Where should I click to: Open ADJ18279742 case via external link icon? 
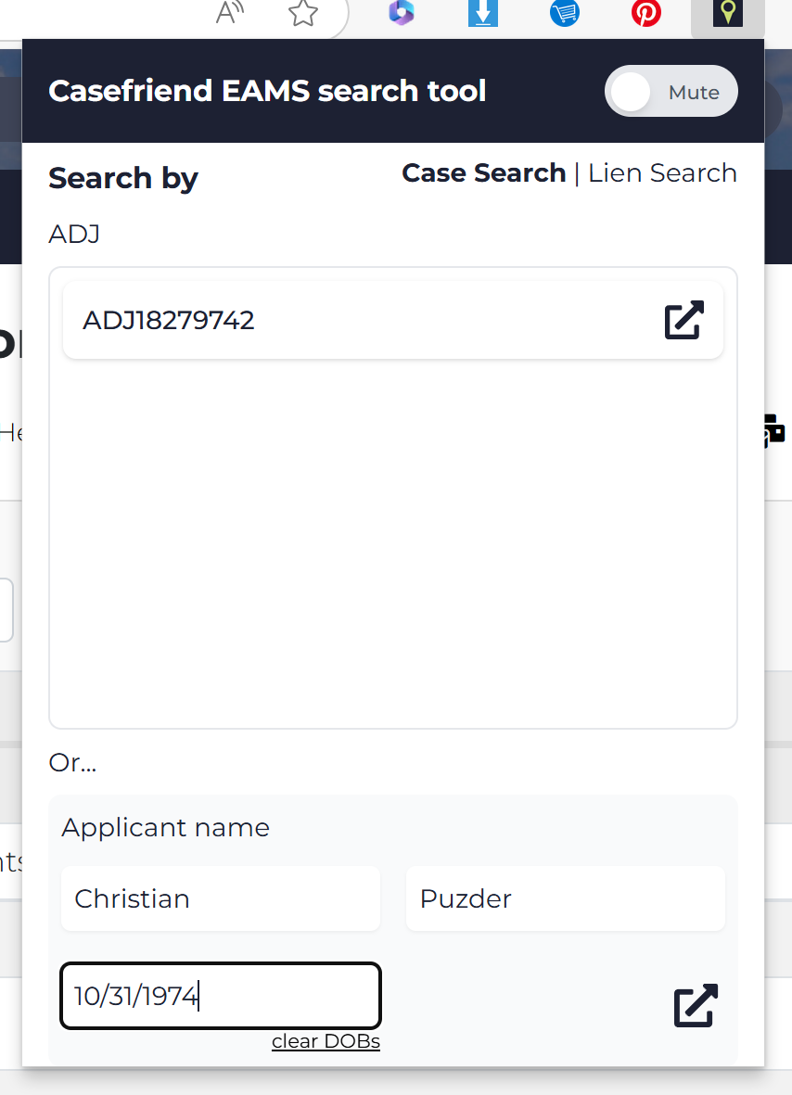[x=683, y=320]
